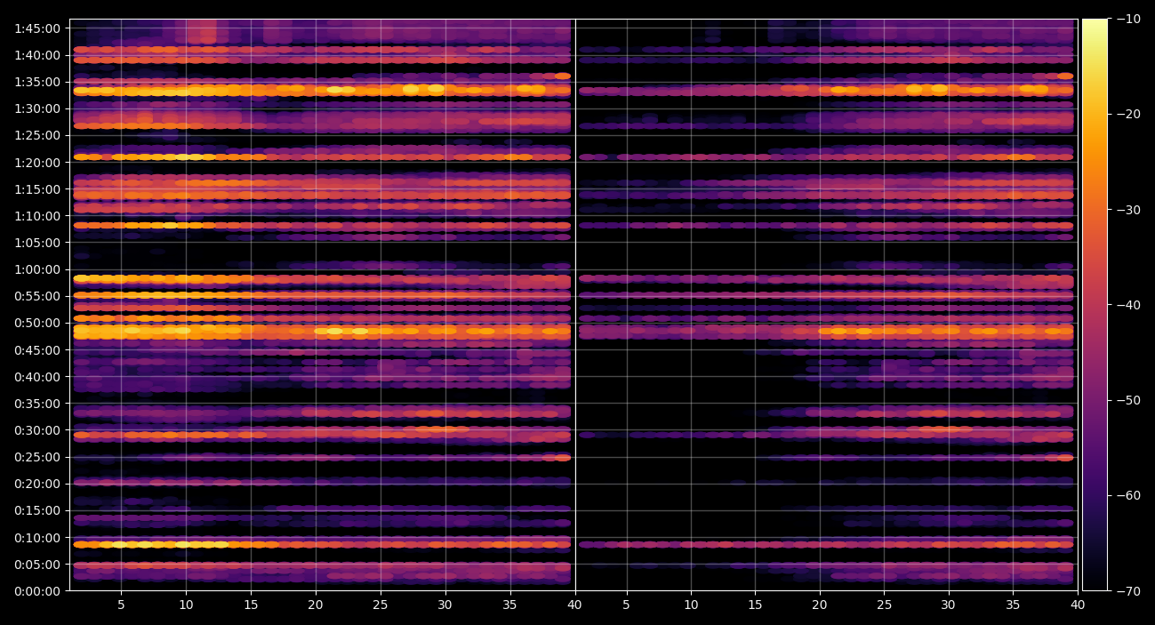The image size is (1155, 625).
Task: Select the 1:40:00 time axis label
Action: click(37, 55)
